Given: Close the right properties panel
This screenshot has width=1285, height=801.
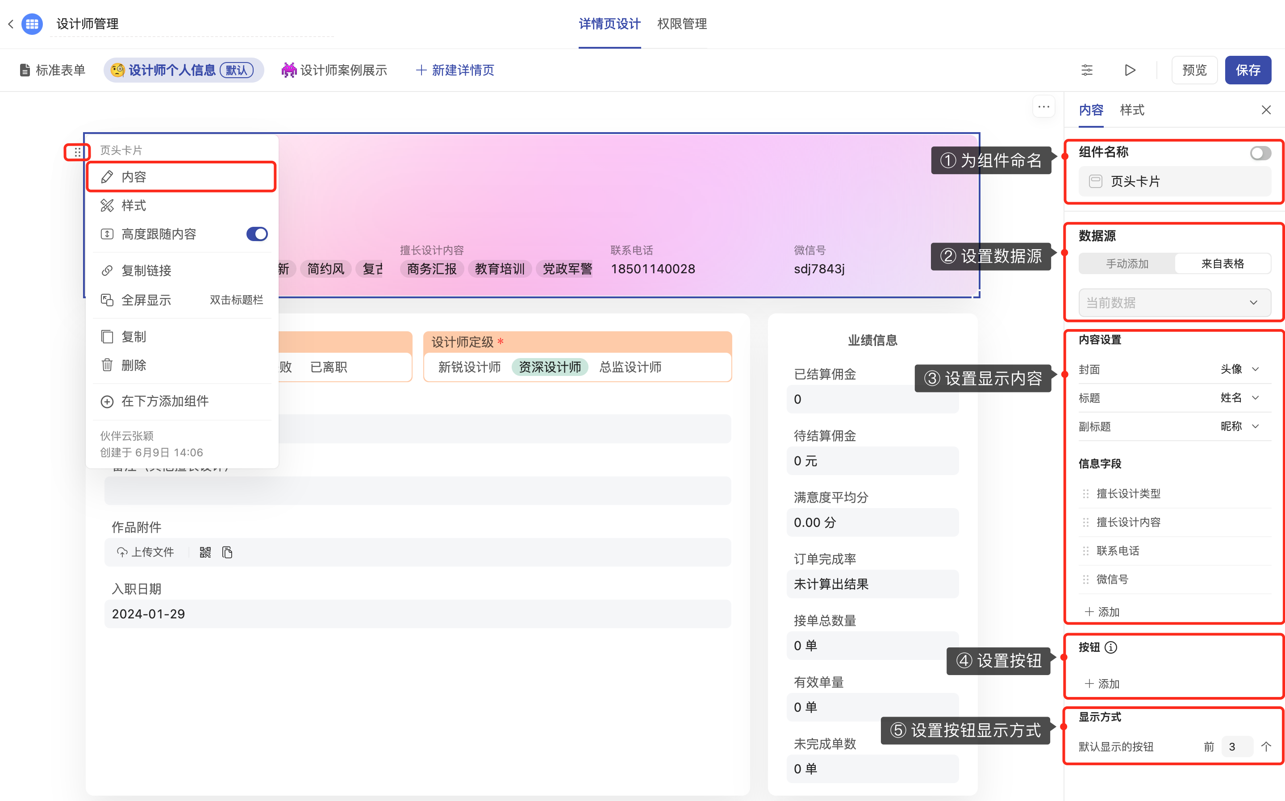Looking at the screenshot, I should 1266,110.
